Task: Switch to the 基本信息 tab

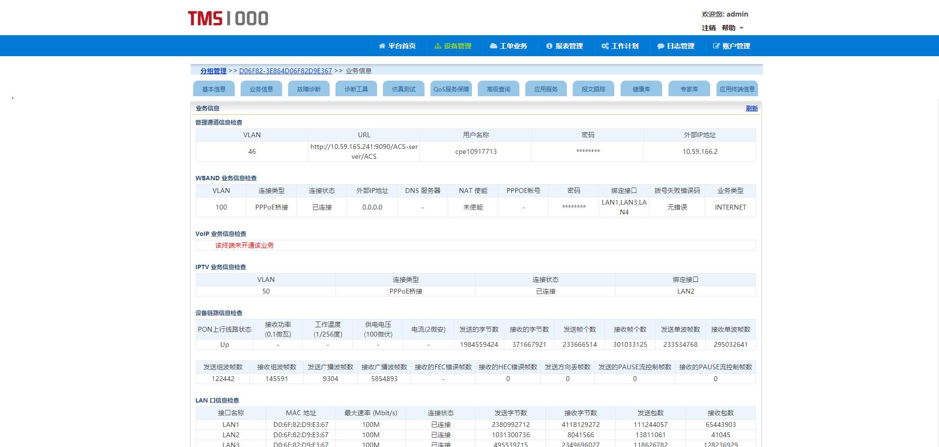Action: tap(214, 89)
